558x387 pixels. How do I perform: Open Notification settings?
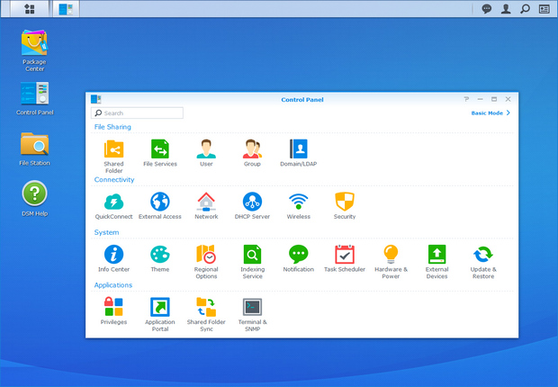click(298, 258)
